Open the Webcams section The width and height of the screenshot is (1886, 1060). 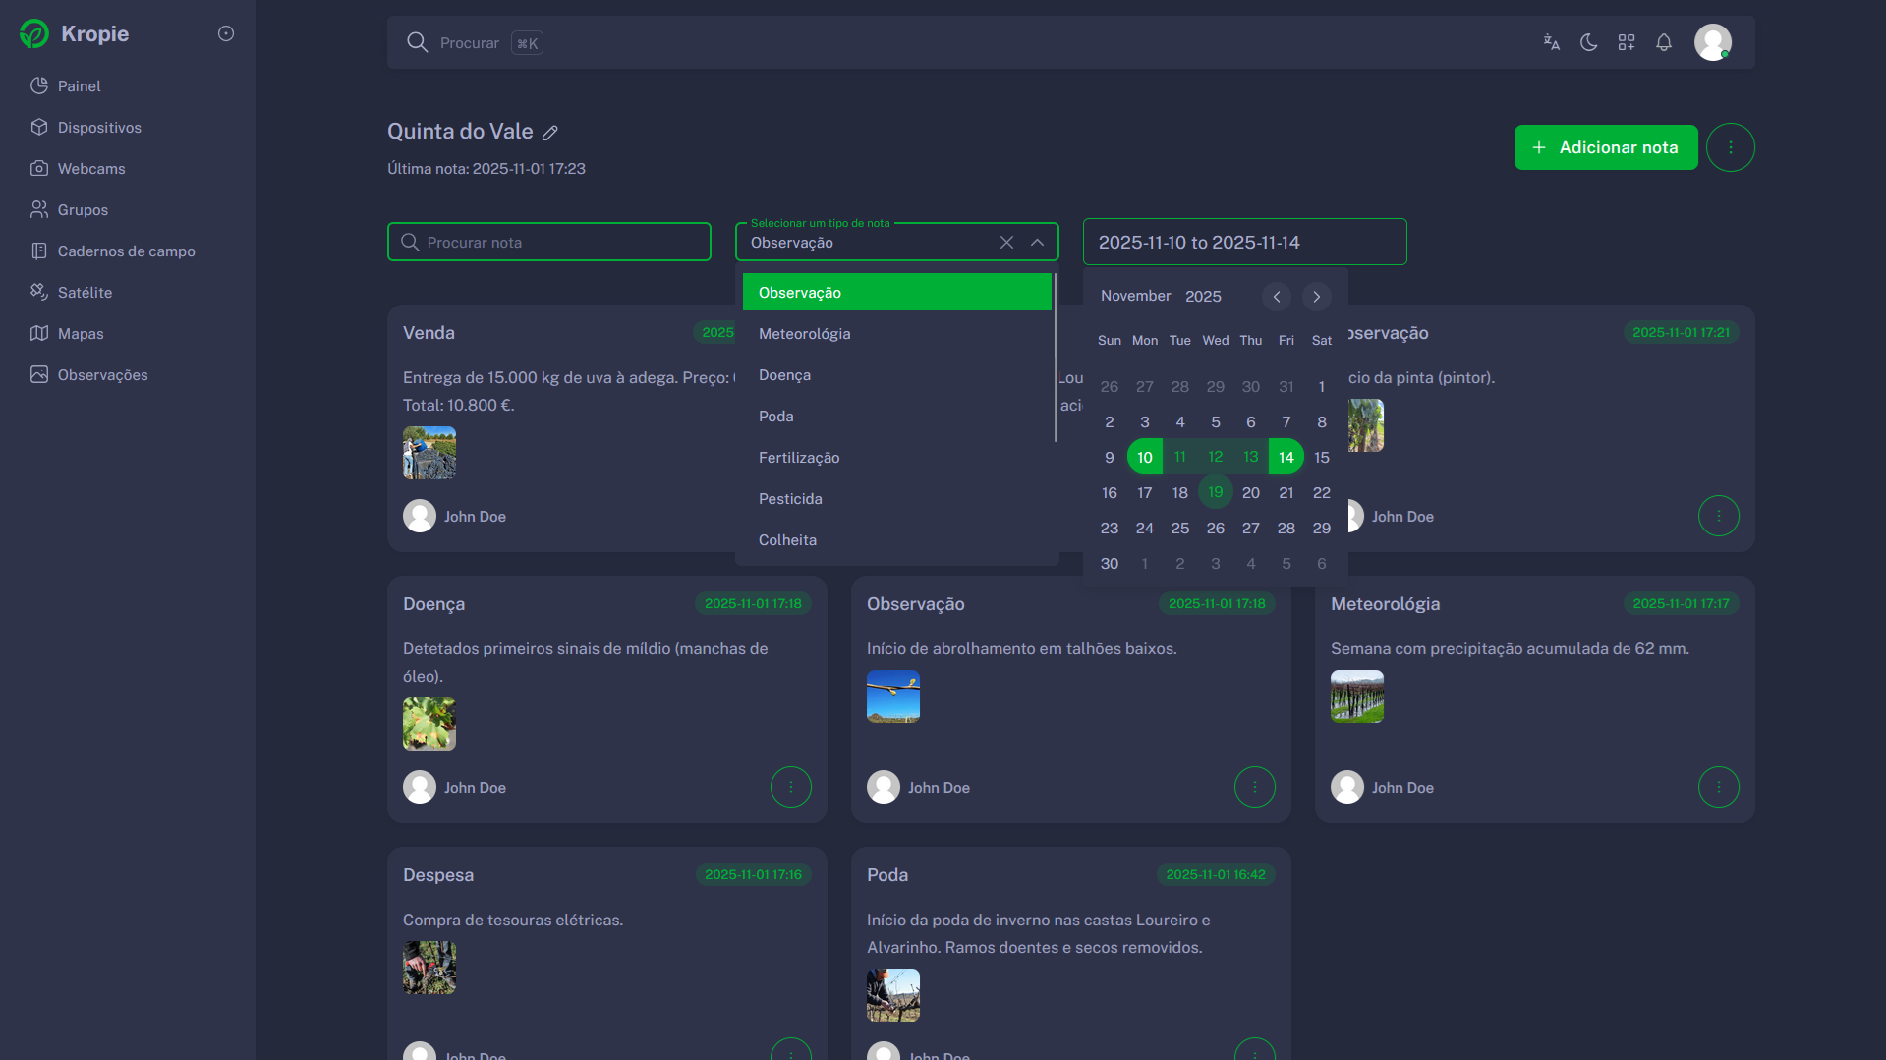(x=90, y=168)
